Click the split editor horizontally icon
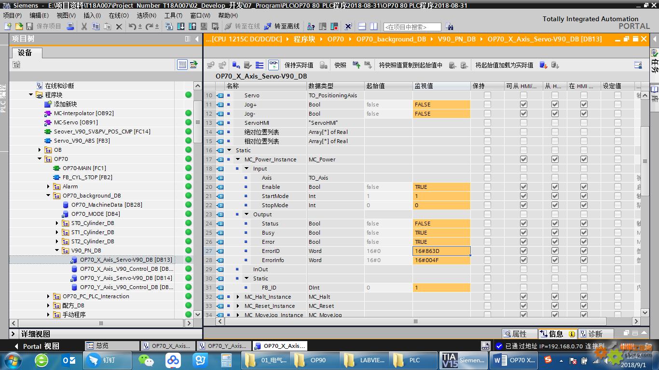The width and height of the screenshot is (659, 370). point(361,26)
